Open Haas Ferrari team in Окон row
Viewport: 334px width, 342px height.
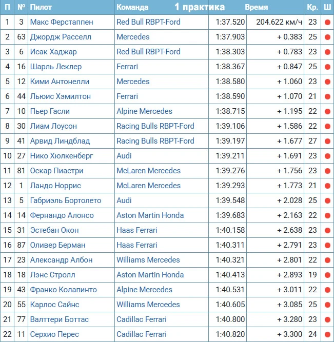click(x=137, y=230)
